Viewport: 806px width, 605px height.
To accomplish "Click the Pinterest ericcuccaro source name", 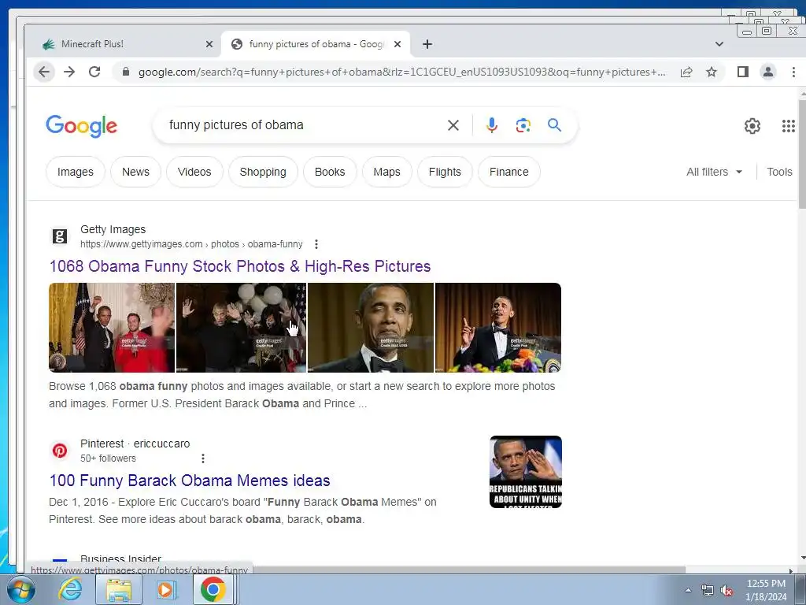I will pos(135,444).
